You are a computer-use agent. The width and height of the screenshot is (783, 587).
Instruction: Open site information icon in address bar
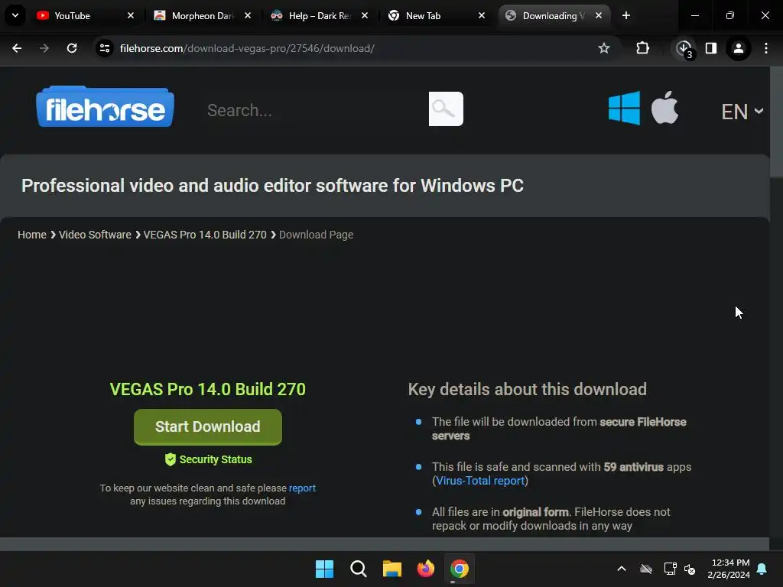click(x=105, y=48)
